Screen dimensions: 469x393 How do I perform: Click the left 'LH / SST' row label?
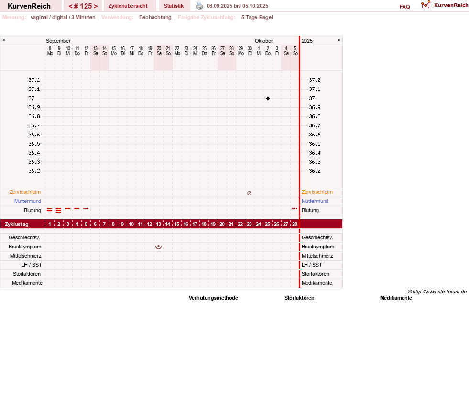click(x=32, y=265)
